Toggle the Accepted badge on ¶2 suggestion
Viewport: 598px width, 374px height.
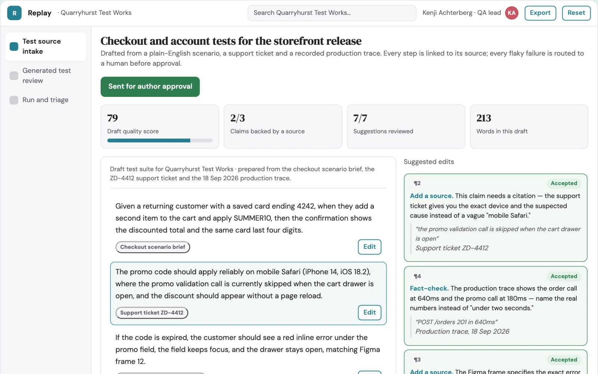[564, 183]
